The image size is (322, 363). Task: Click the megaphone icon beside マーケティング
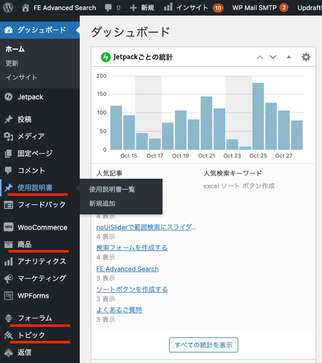click(x=9, y=279)
